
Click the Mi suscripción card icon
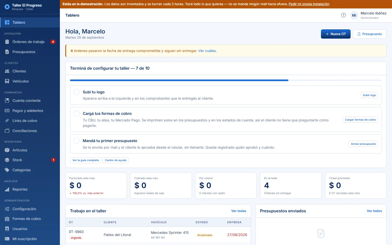pyautogui.click(x=7, y=239)
